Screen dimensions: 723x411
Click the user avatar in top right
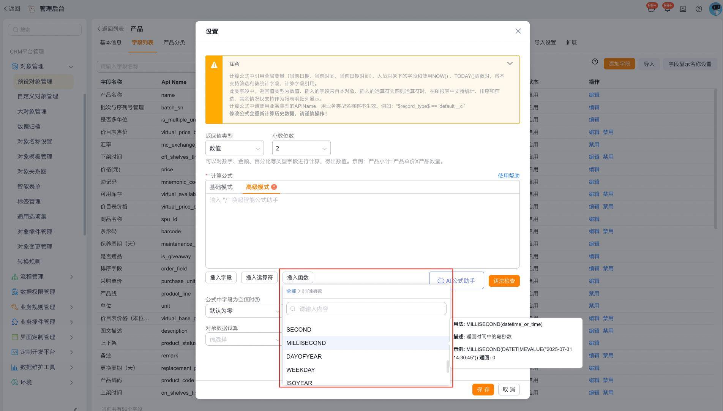tap(715, 9)
